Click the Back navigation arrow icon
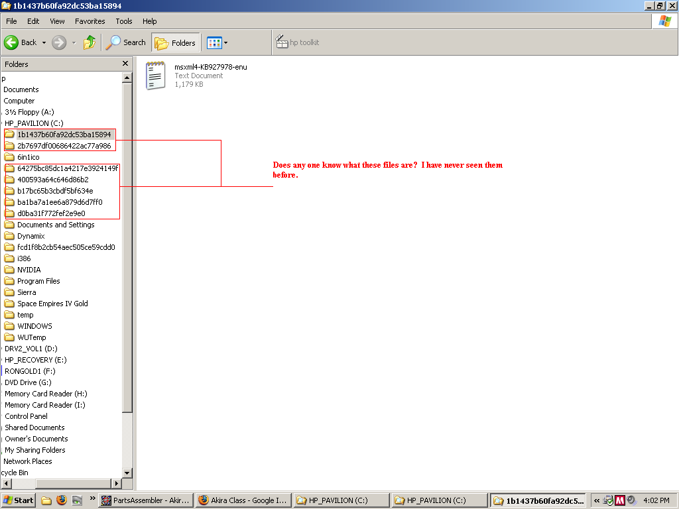The height and width of the screenshot is (509, 679). tap(11, 42)
